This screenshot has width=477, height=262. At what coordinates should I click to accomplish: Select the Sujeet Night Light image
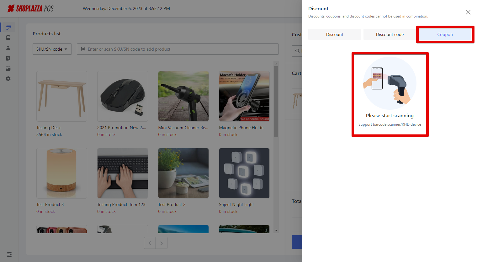point(244,173)
